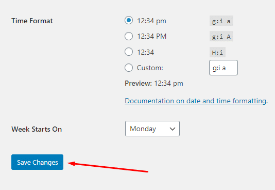Enable the Custom time format radio
The height and width of the screenshot is (190, 275).
click(x=129, y=68)
